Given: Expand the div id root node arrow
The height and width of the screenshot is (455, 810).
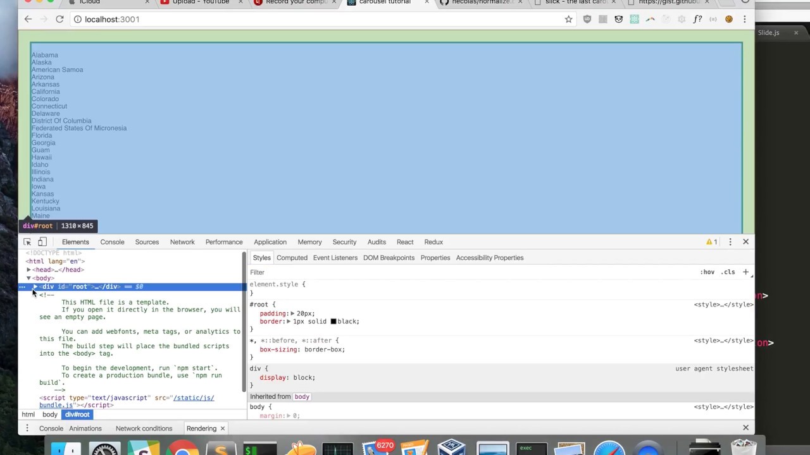Looking at the screenshot, I should pos(35,287).
